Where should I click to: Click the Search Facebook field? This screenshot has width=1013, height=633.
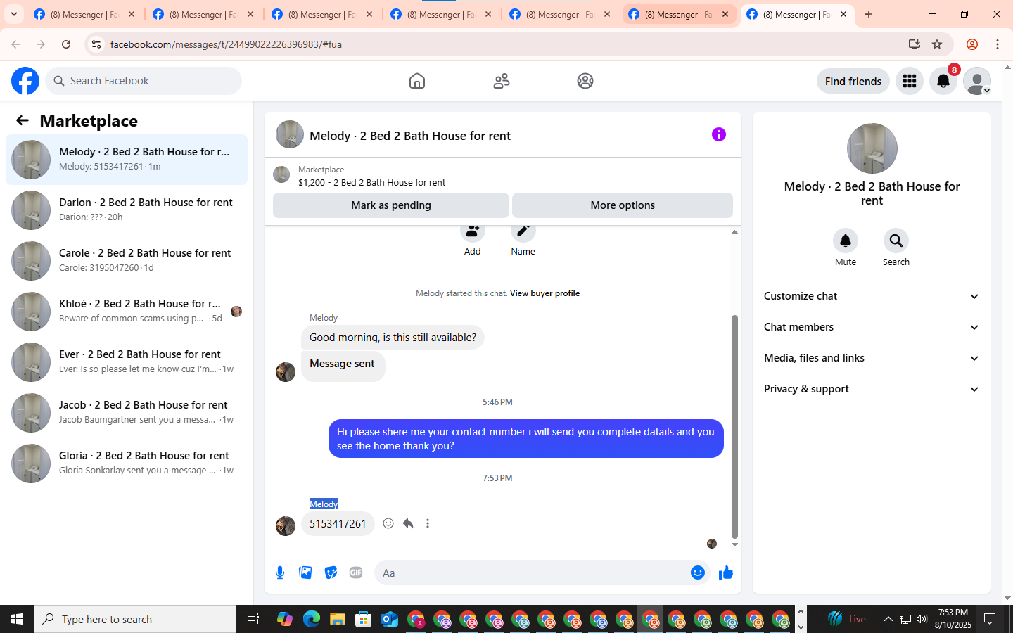coord(144,81)
